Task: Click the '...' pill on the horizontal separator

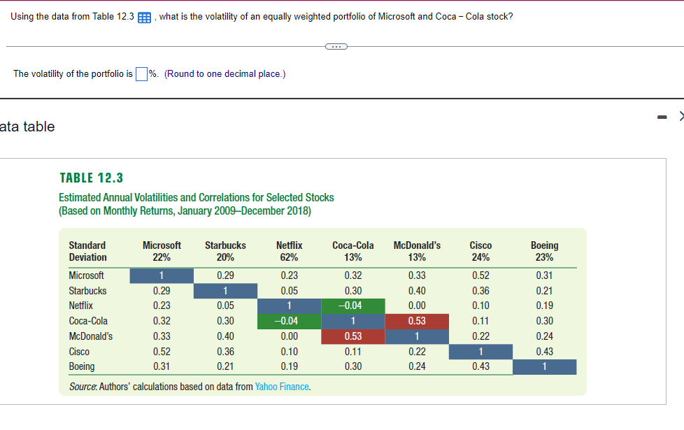Action: point(336,46)
